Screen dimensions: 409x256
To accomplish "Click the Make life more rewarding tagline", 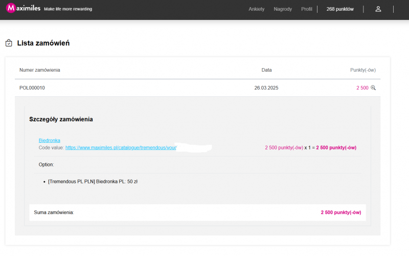I will tap(68, 9).
